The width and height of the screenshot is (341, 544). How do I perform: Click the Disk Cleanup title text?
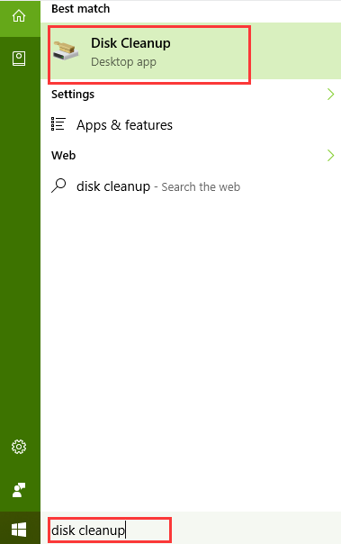coord(130,43)
